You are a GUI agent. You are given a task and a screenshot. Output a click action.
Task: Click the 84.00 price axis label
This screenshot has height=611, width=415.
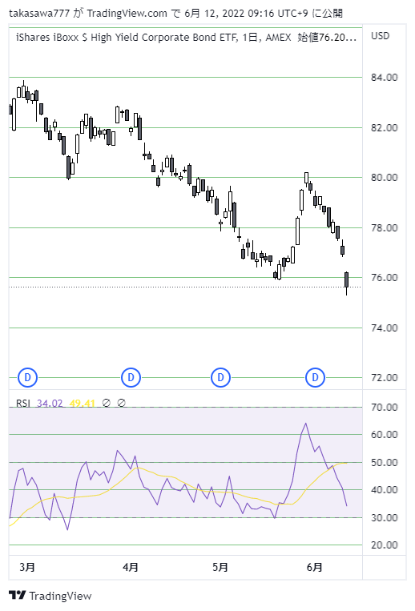coord(385,78)
